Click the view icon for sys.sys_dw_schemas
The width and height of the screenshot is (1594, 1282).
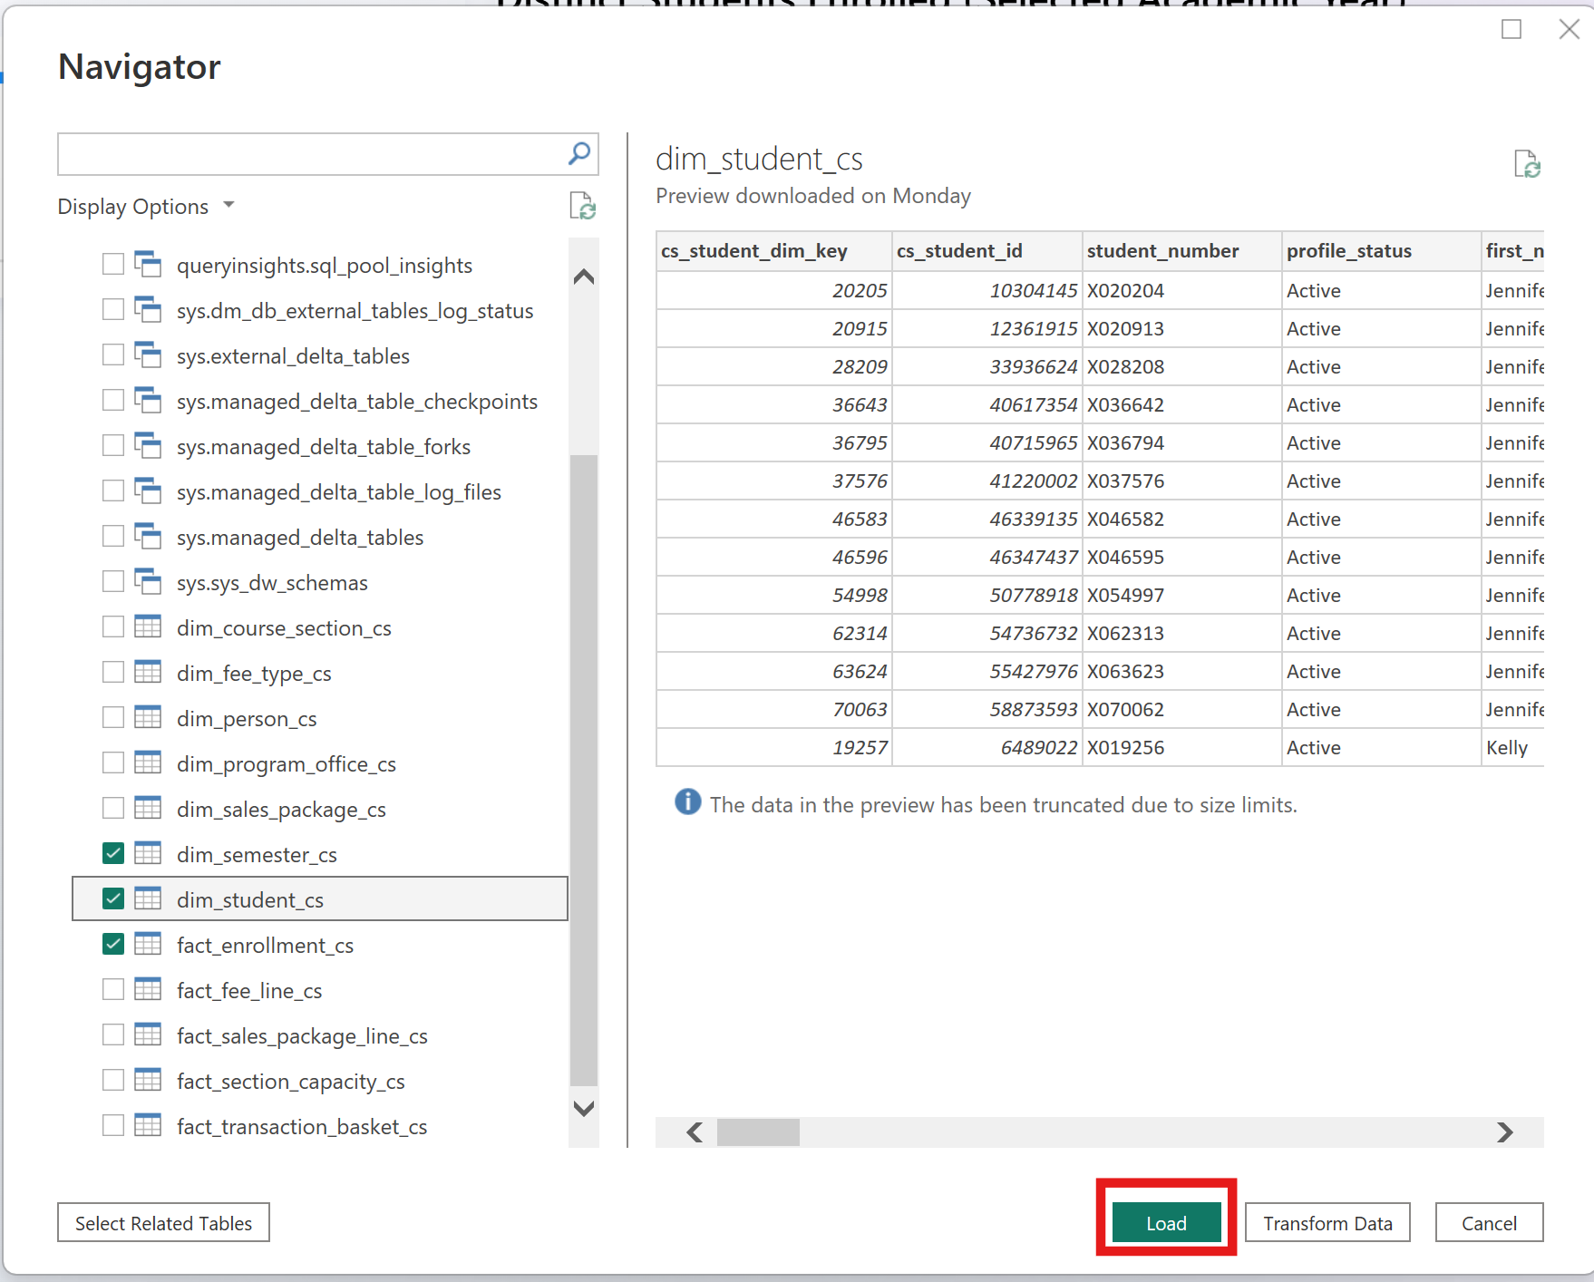(x=148, y=581)
